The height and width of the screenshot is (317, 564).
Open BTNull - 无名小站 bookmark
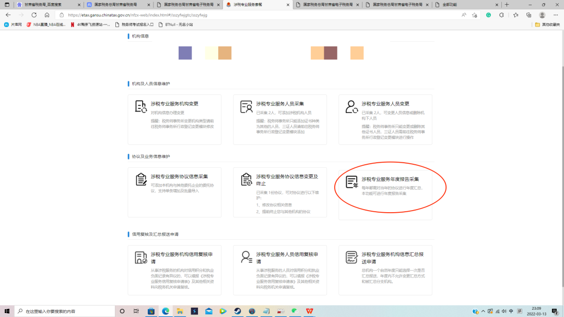[176, 25]
